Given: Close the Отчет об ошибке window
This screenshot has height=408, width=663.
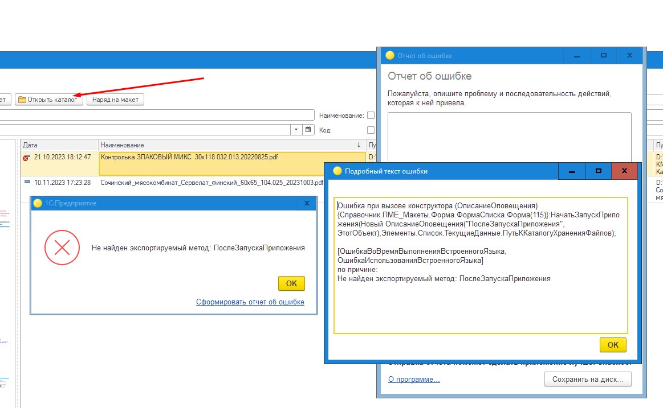Looking at the screenshot, I should coord(629,55).
